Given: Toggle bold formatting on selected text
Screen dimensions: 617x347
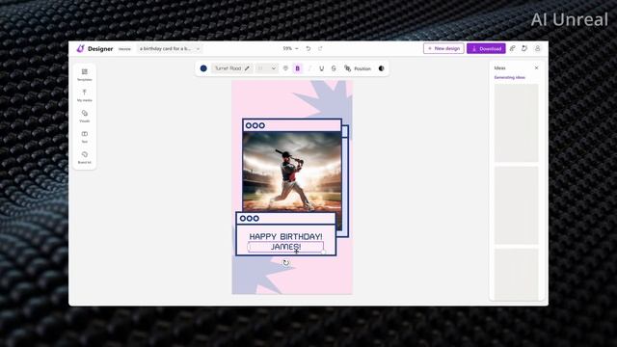Looking at the screenshot, I should pyautogui.click(x=298, y=68).
